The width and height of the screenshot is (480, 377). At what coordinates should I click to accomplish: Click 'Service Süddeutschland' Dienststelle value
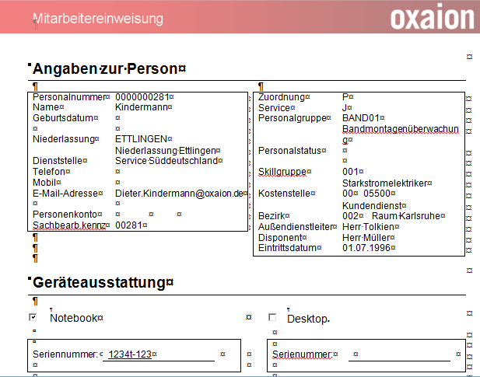coord(166,161)
